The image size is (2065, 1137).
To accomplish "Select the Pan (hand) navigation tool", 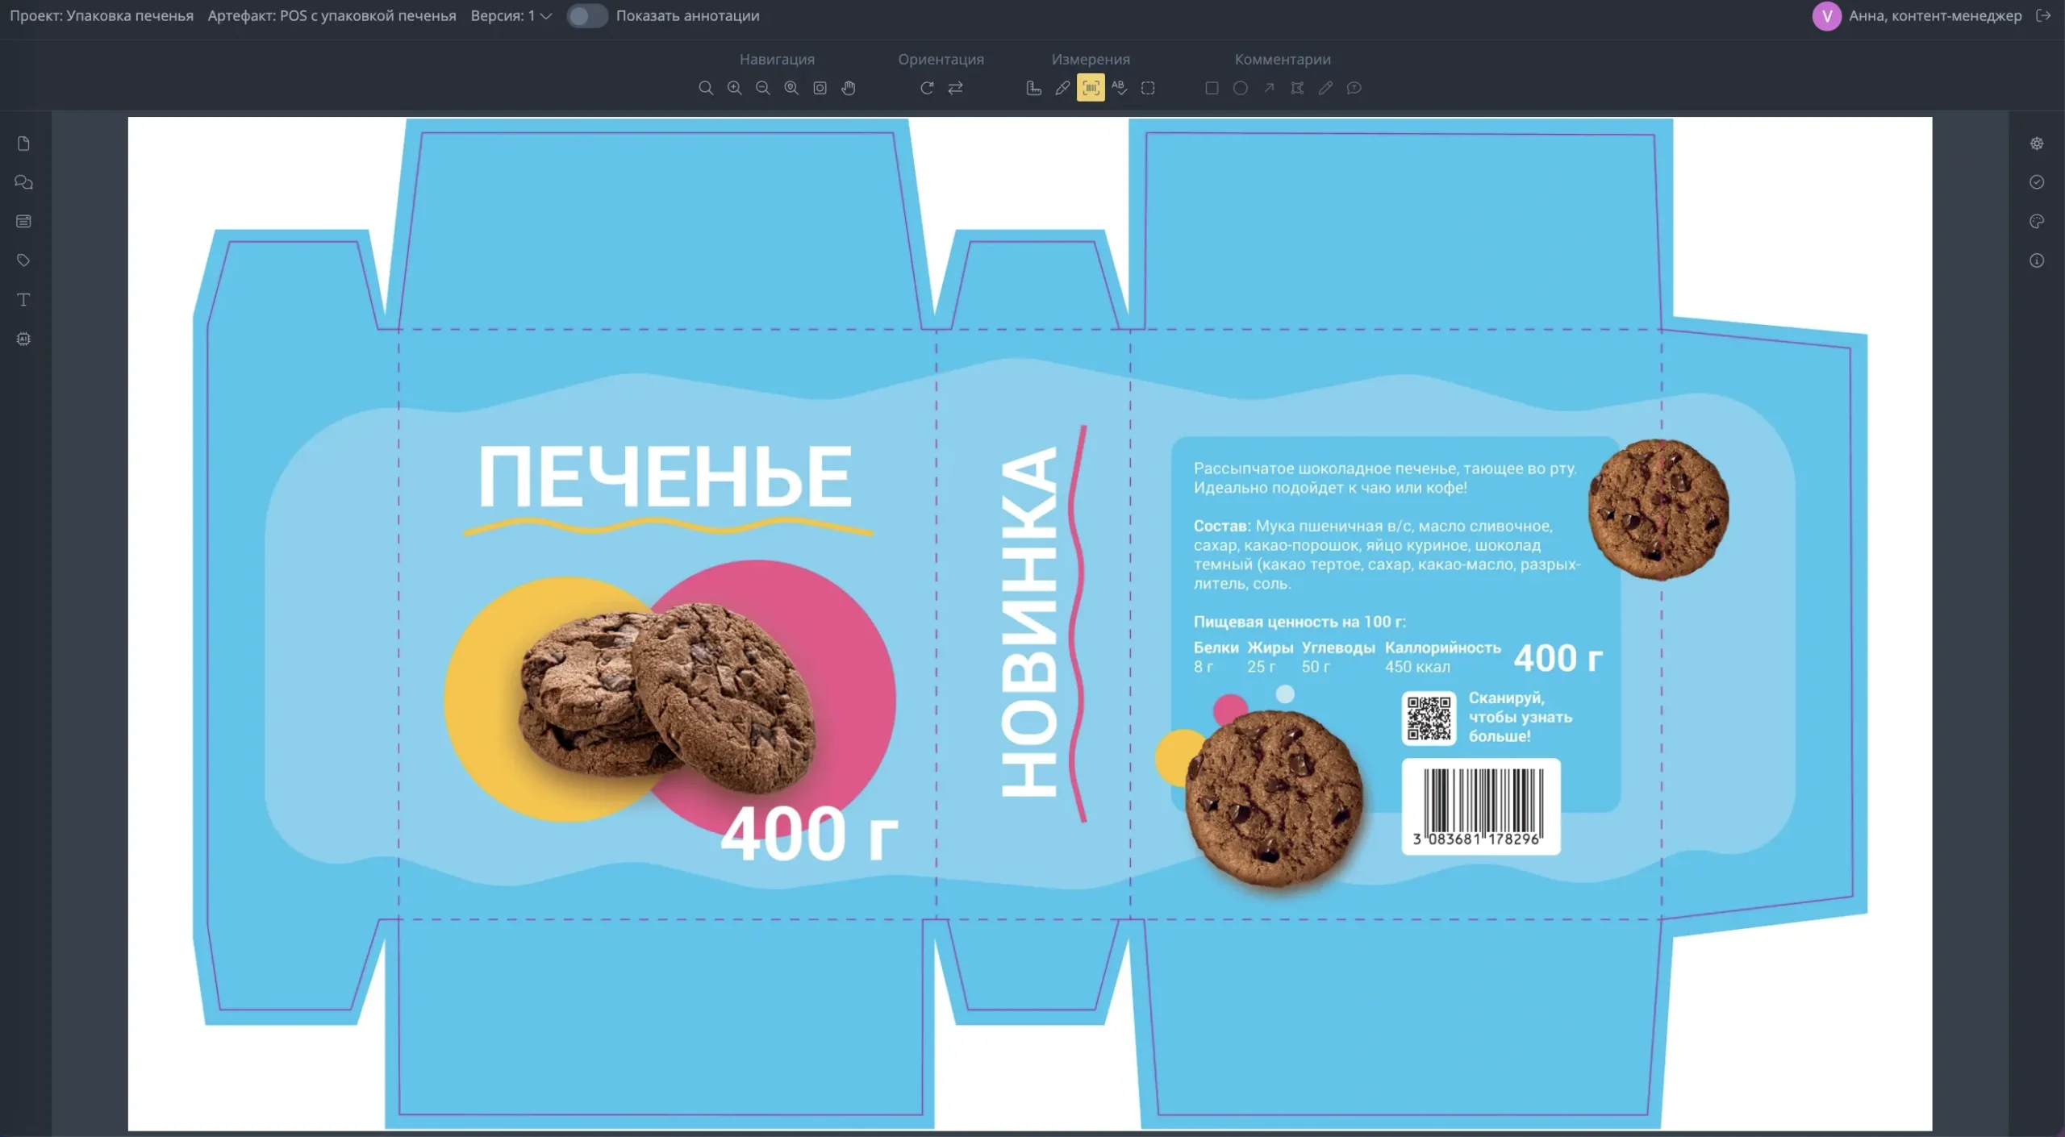I will (848, 88).
